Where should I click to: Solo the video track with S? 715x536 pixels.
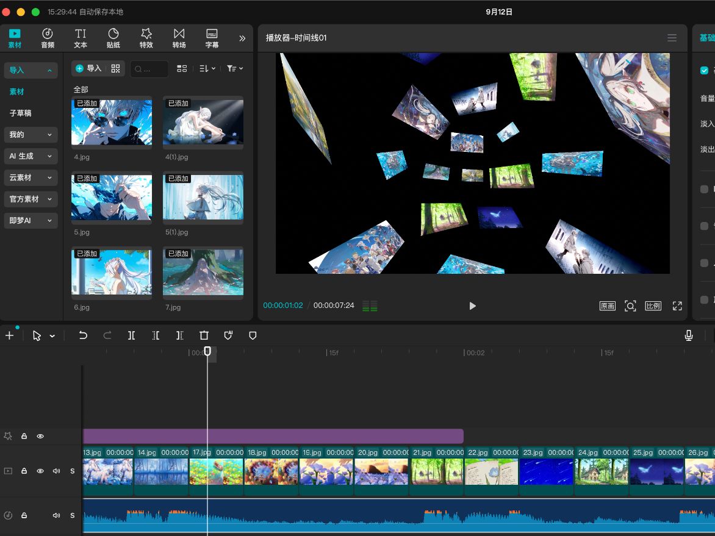[73, 471]
